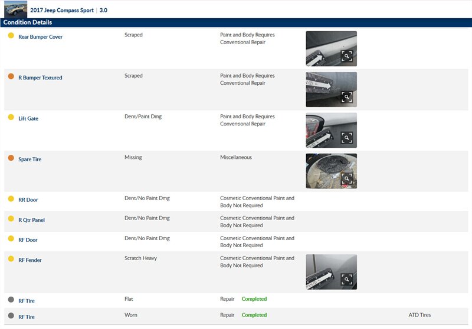472x329 pixels.
Task: Open the RR Door condition entry
Action: [28, 200]
